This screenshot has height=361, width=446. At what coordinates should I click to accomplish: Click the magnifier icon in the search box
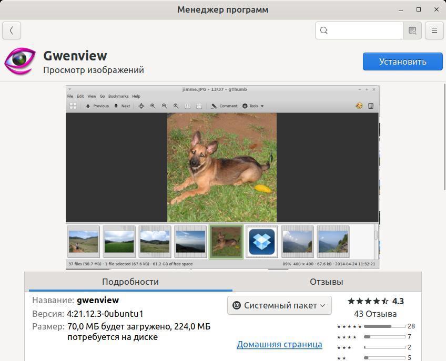coord(324,30)
